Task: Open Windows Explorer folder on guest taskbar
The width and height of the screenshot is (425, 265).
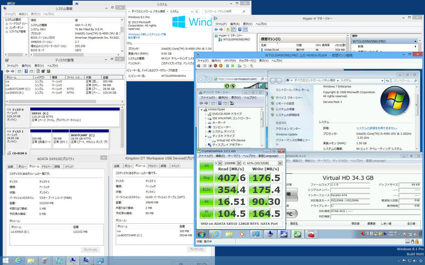Action: click(x=229, y=234)
